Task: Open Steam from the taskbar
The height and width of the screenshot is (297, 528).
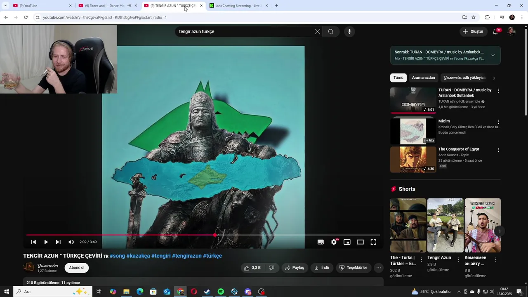Action: click(x=207, y=292)
